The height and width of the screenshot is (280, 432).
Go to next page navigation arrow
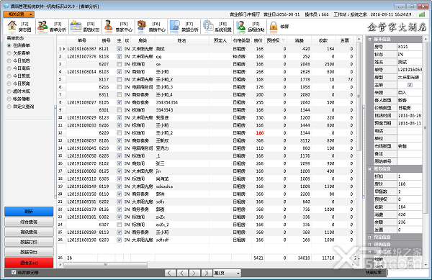[194, 273]
